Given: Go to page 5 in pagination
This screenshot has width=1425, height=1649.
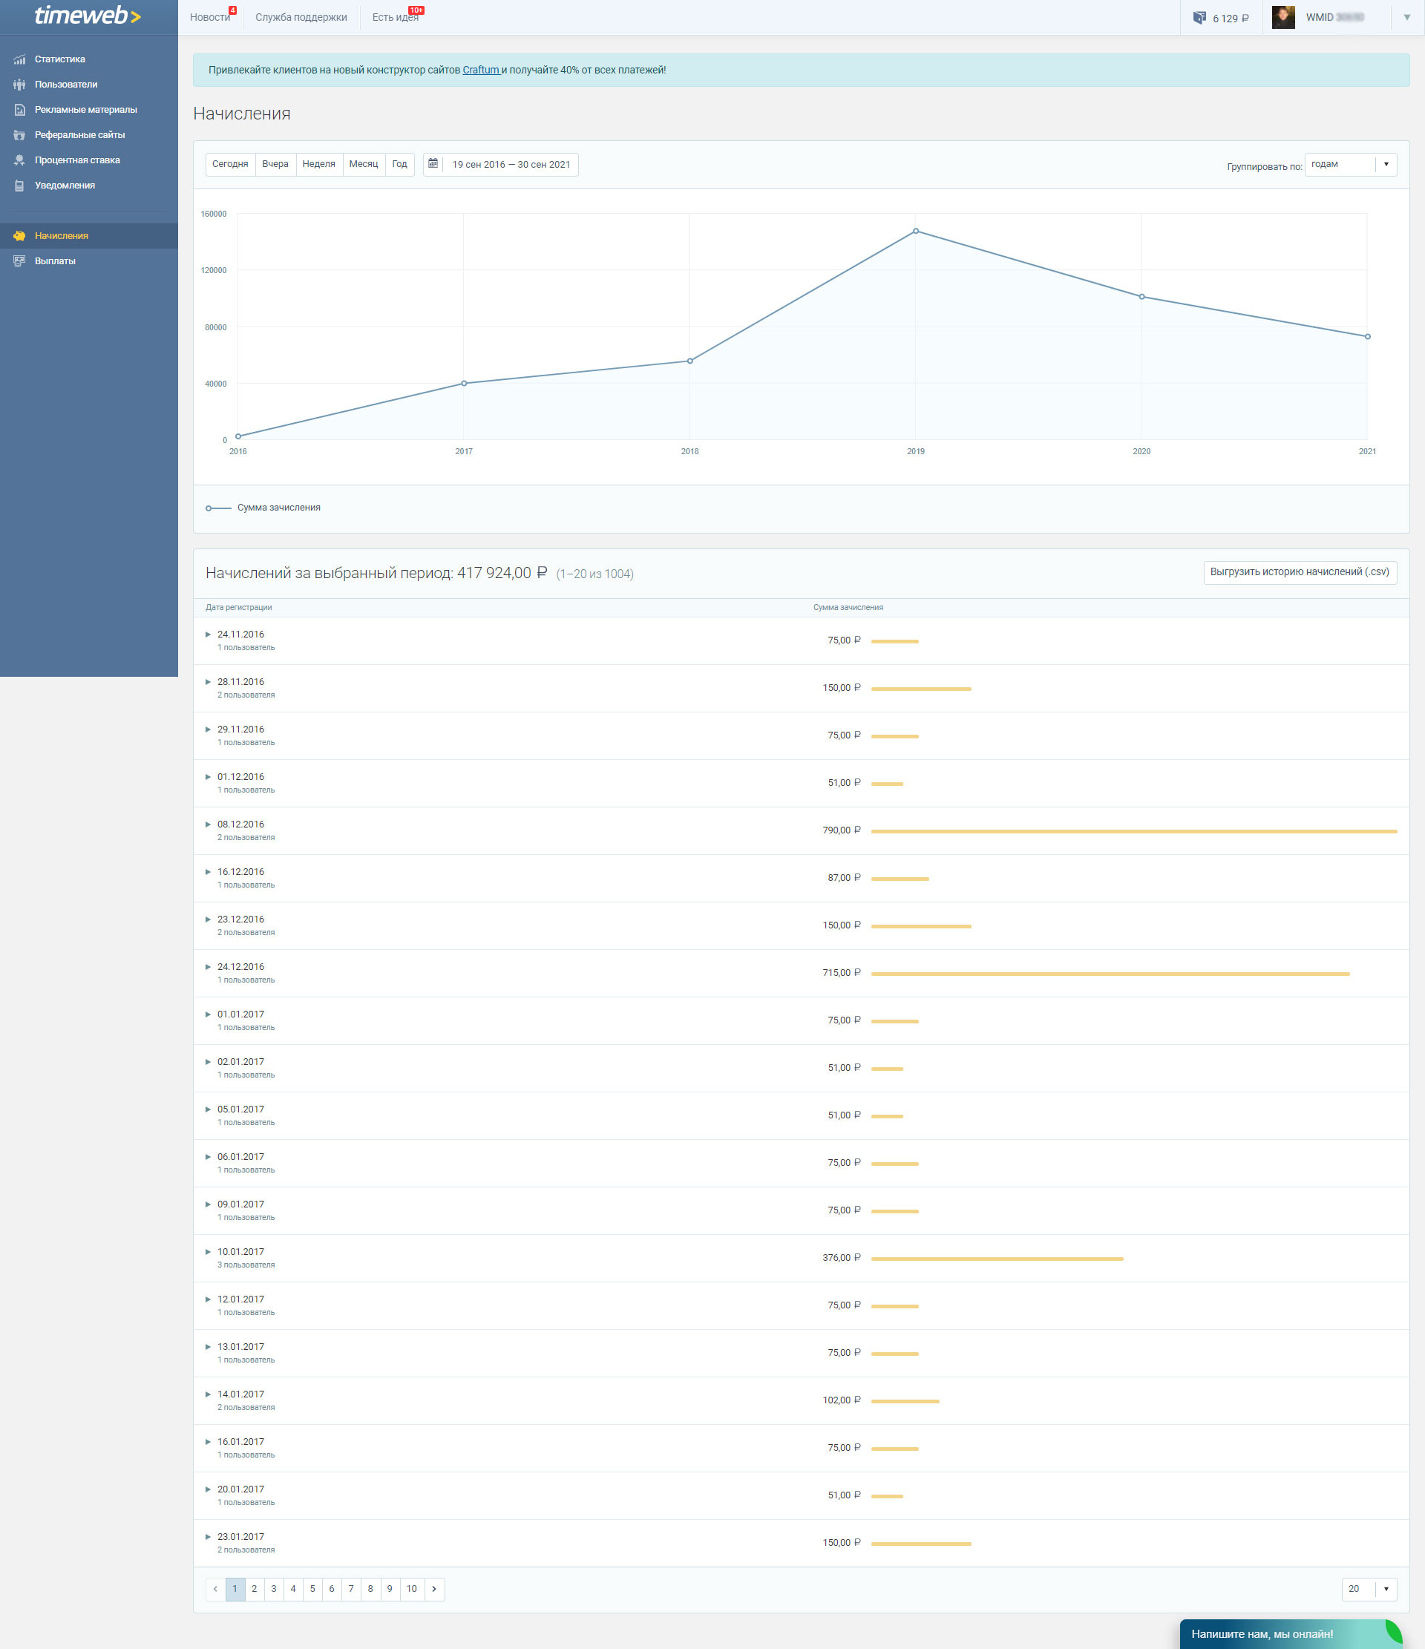Looking at the screenshot, I should pyautogui.click(x=312, y=1588).
